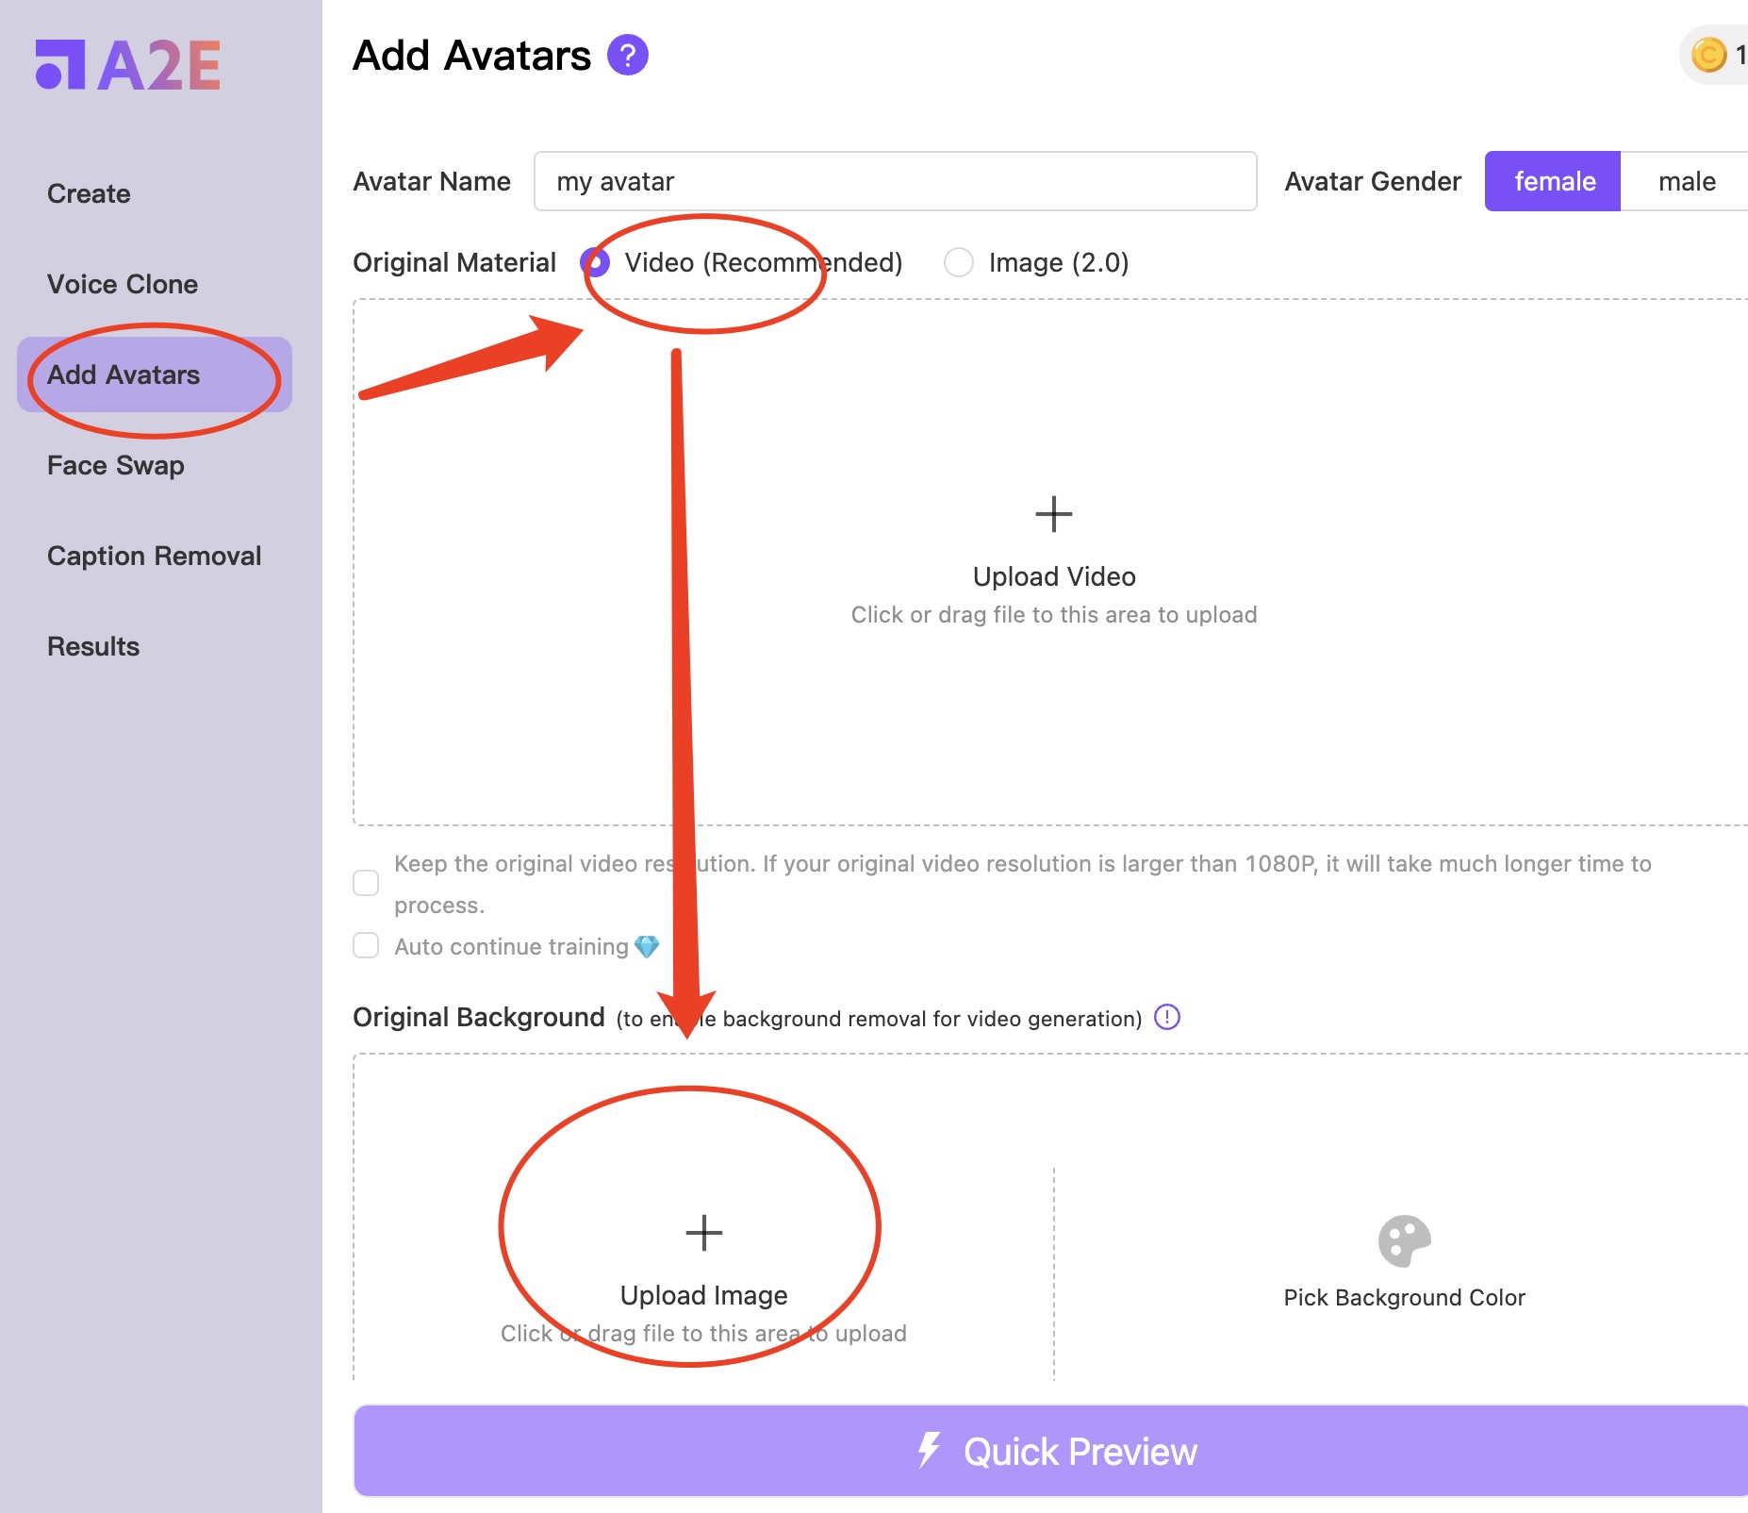Go to Voice Clone in sidebar
The width and height of the screenshot is (1748, 1513).
[x=123, y=284]
